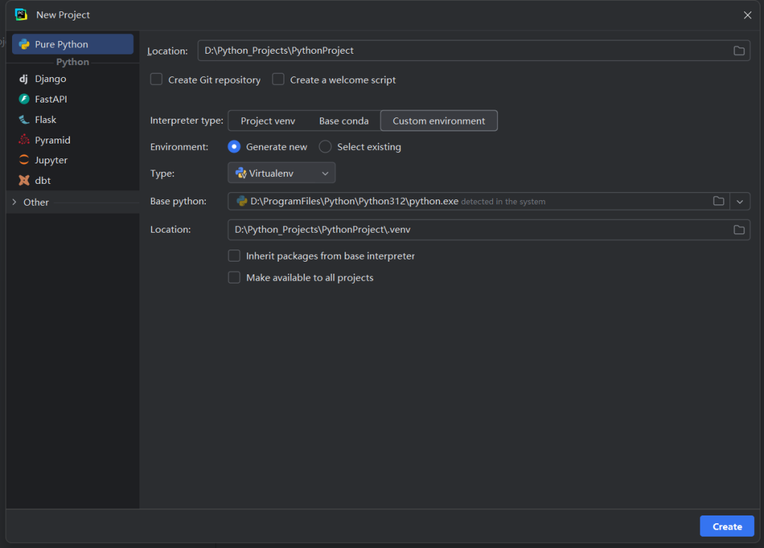Screen dimensions: 764x548
Task: Pick the Flask project icon
Action: (x=24, y=119)
